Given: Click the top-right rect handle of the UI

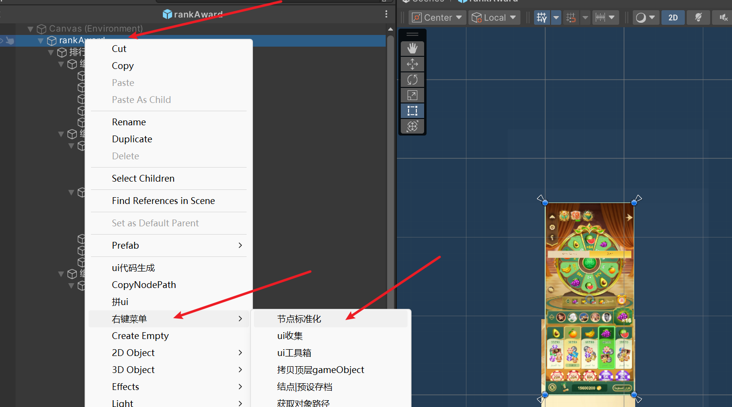Looking at the screenshot, I should coord(634,203).
